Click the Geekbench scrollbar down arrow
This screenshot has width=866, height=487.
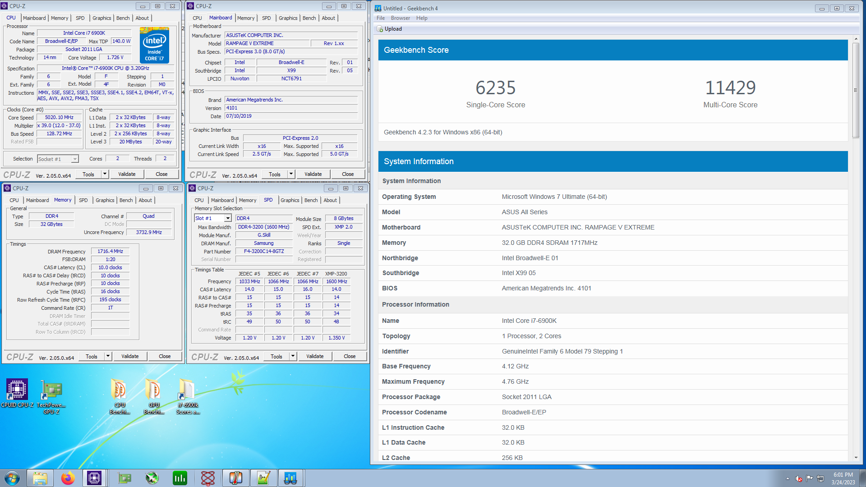[x=856, y=458]
